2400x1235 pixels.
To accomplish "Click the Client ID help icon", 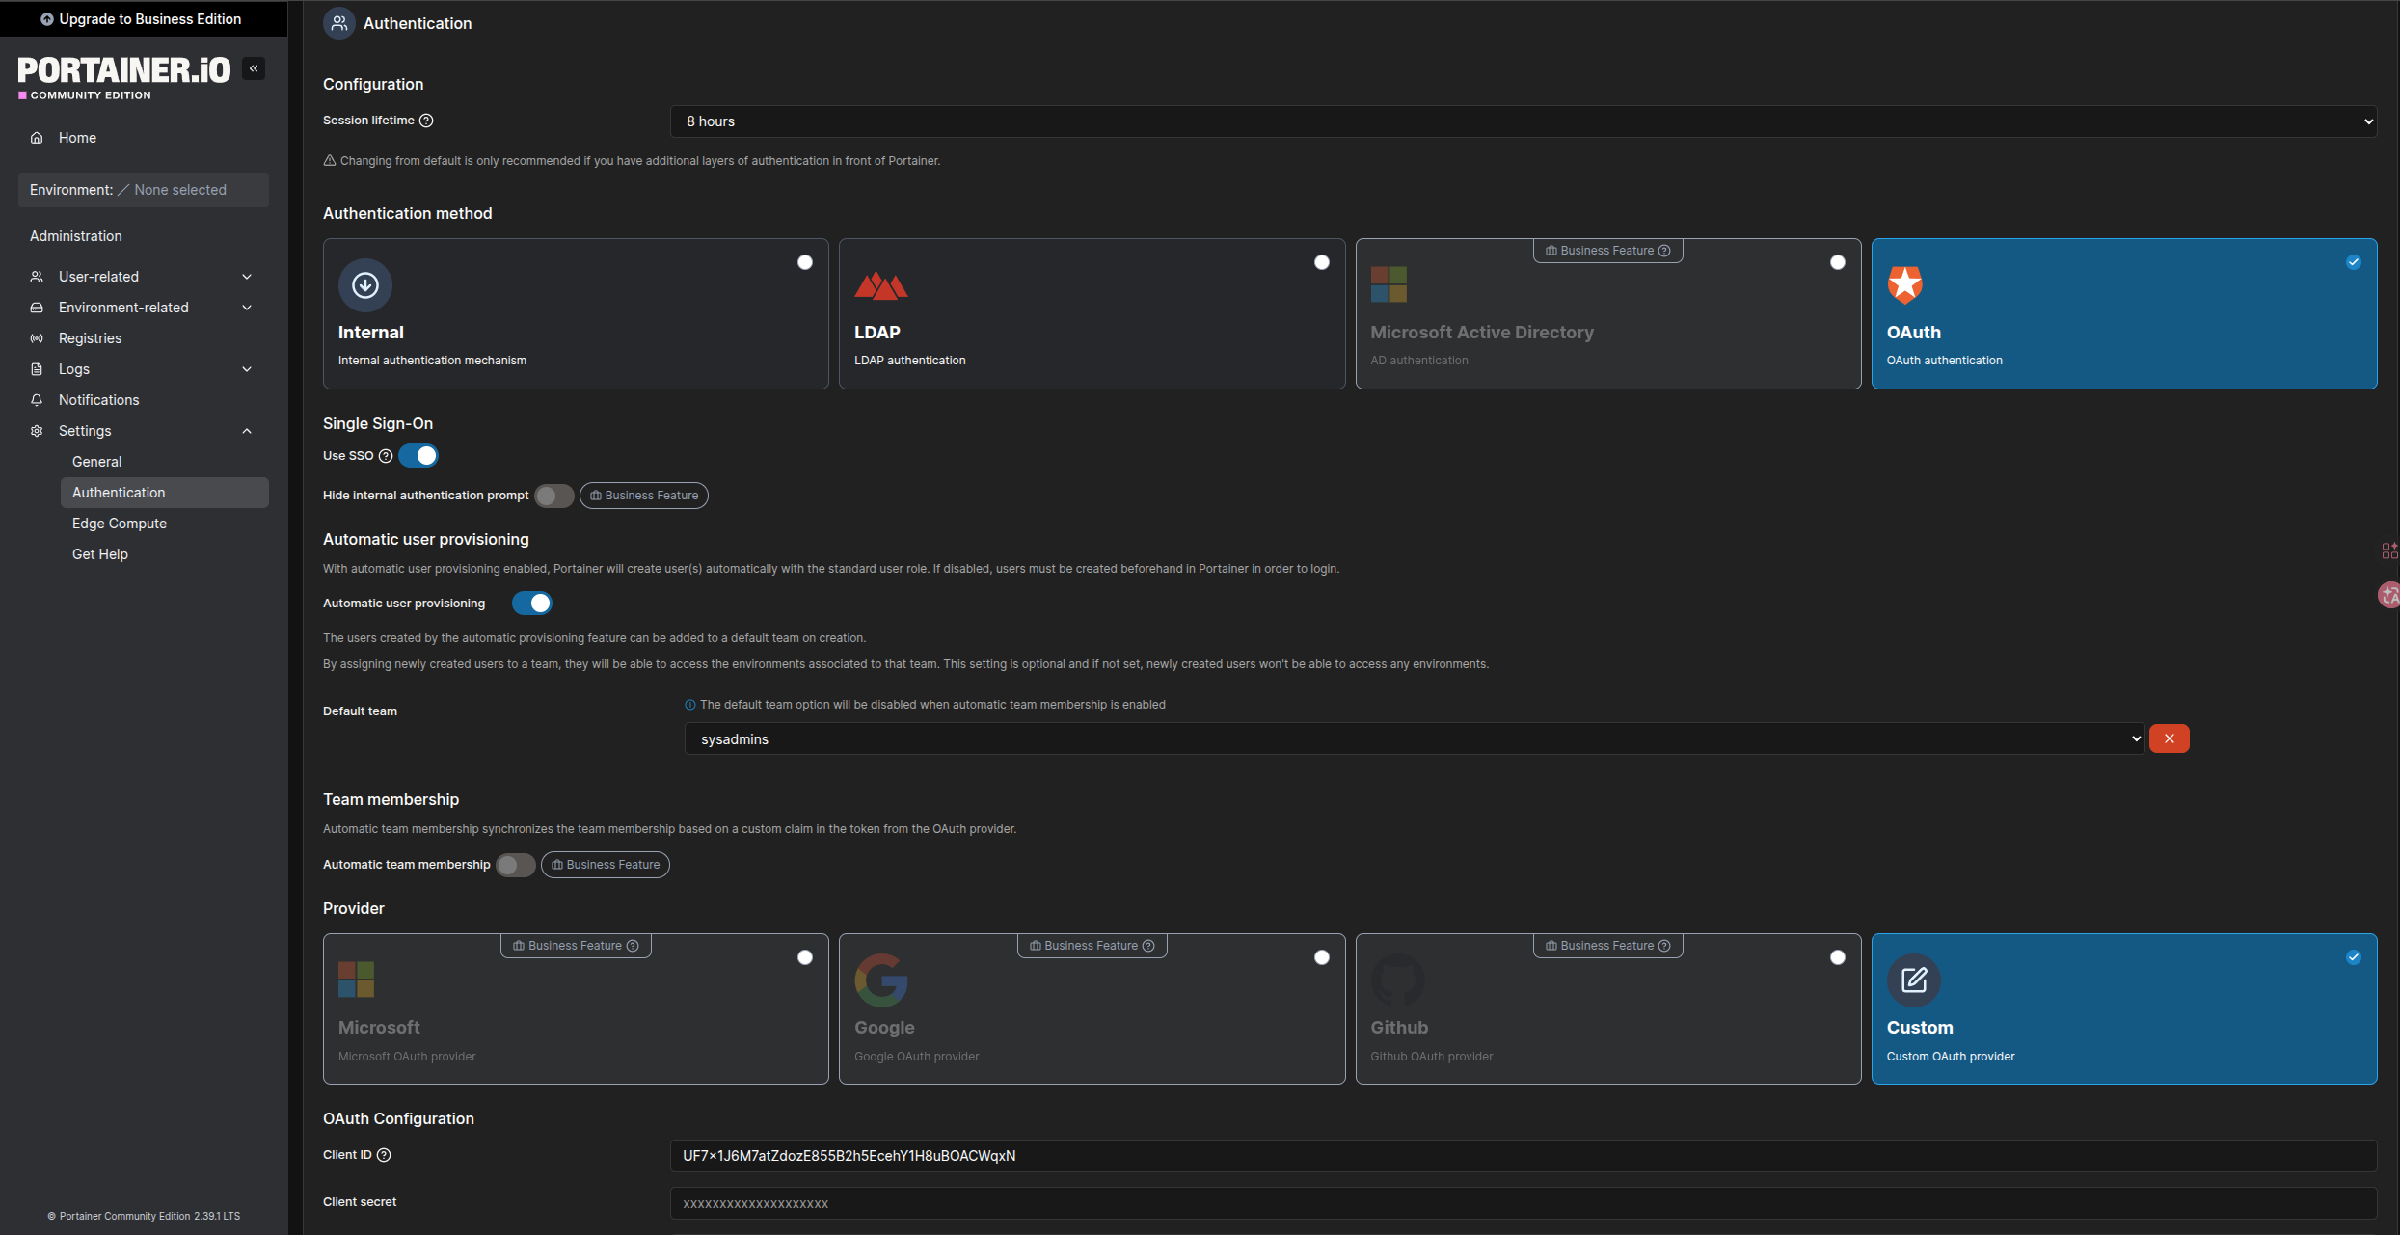I will [x=384, y=1155].
